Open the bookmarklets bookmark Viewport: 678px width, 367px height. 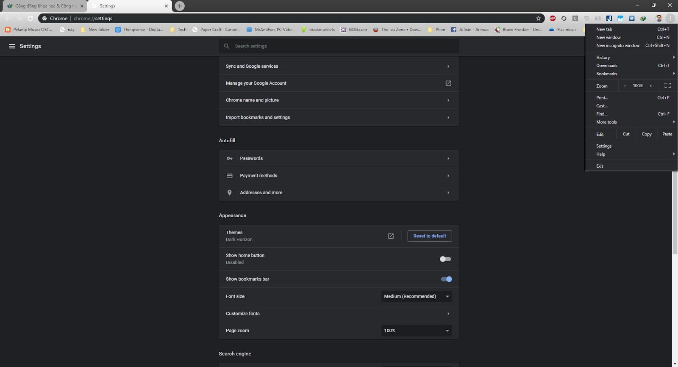[x=318, y=30]
